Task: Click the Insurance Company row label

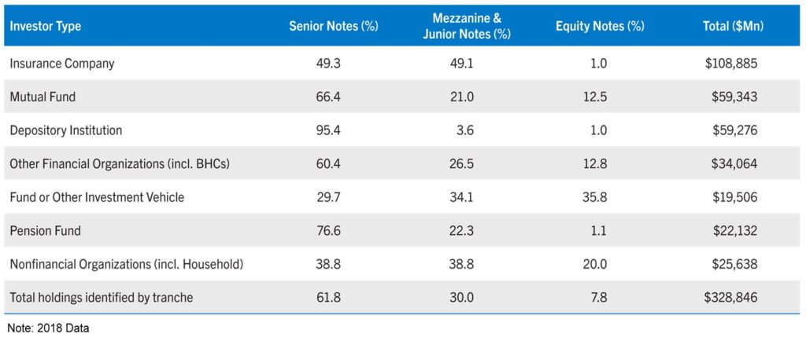Action: point(62,64)
